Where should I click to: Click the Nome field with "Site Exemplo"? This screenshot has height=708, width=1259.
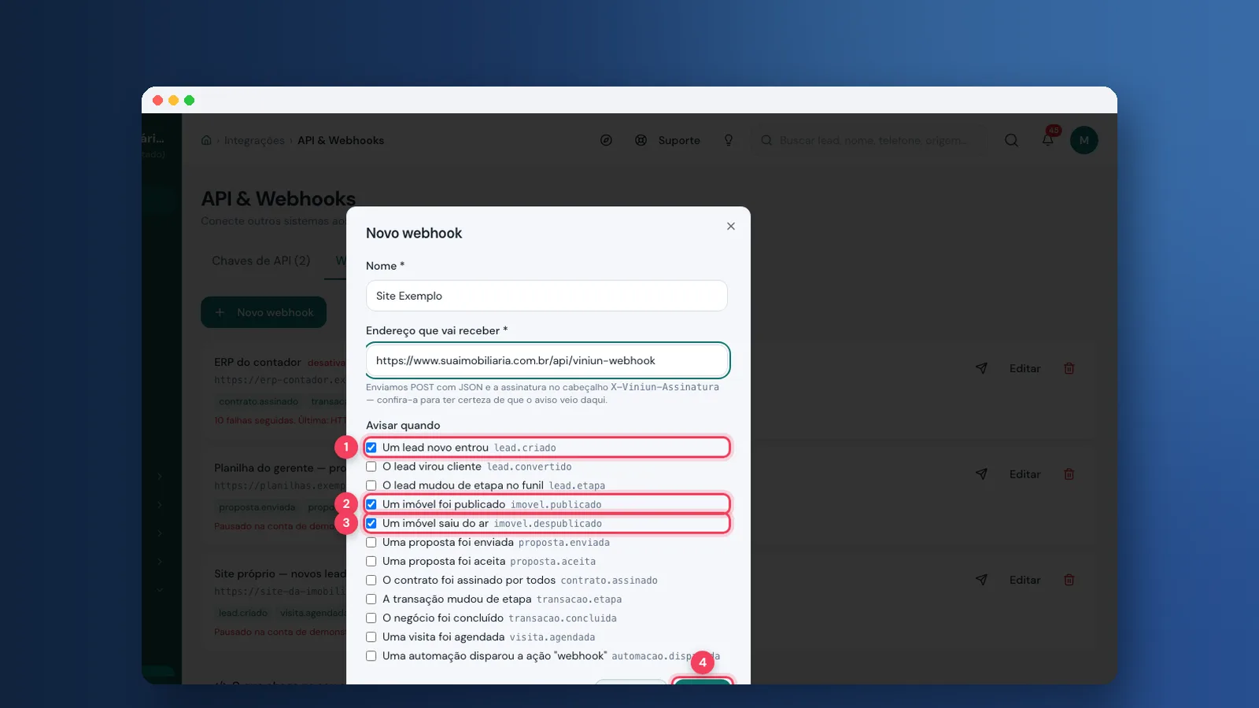(x=547, y=296)
